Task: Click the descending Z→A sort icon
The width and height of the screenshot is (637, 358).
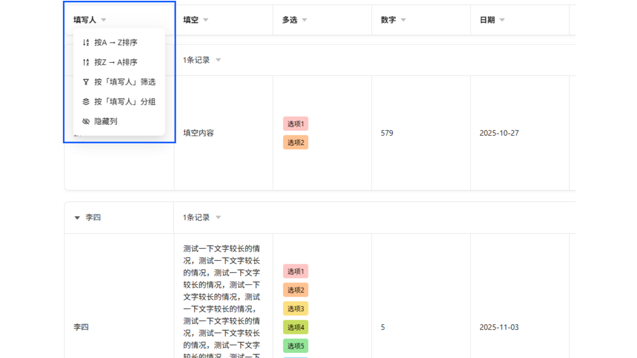Action: pyautogui.click(x=86, y=62)
